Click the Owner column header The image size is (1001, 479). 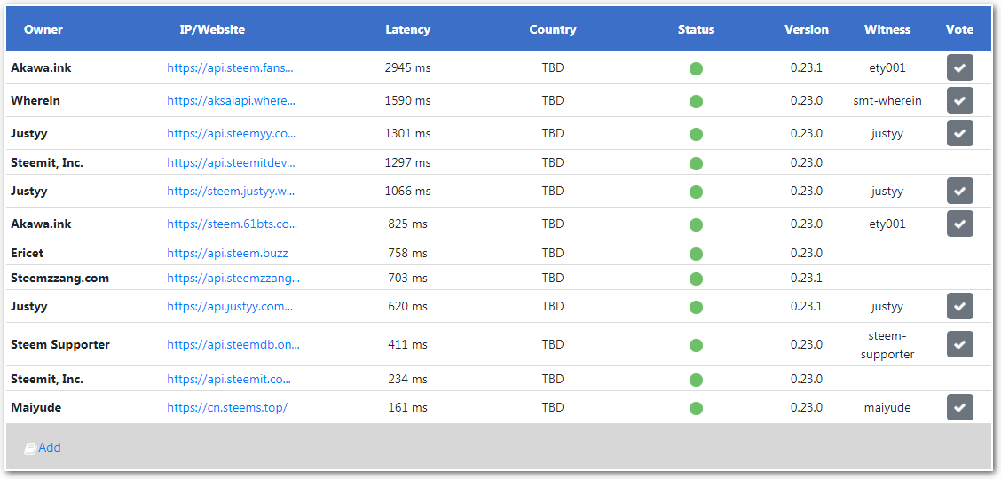click(43, 29)
